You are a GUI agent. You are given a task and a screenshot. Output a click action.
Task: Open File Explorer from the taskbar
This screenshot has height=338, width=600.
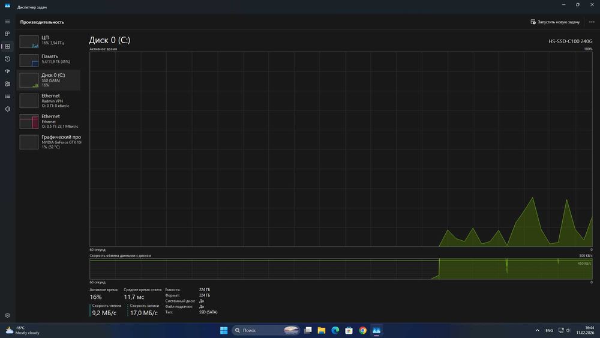coord(322,330)
